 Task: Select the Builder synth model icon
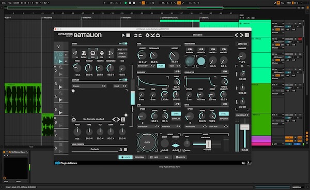coord(84,53)
